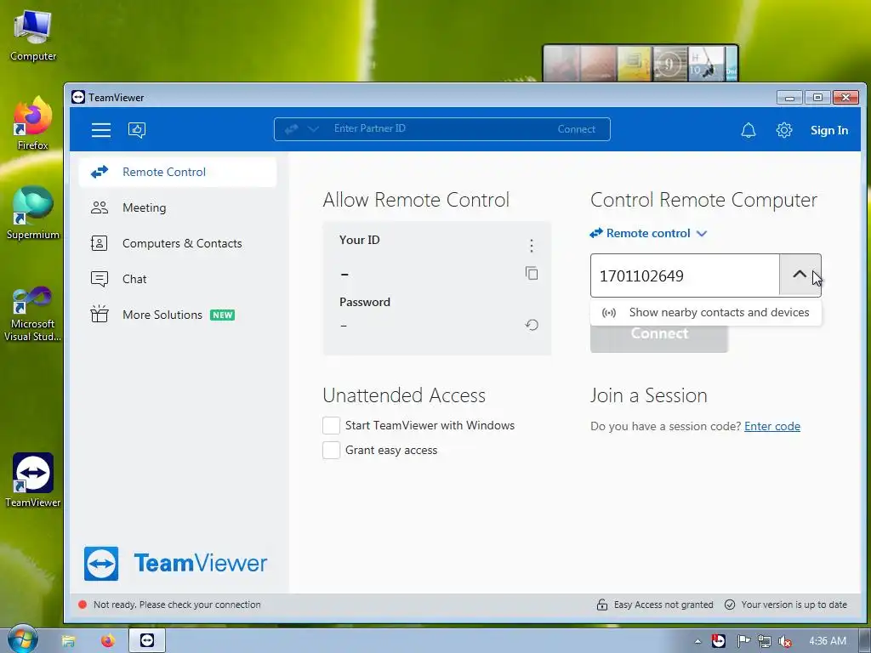The height and width of the screenshot is (653, 871).
Task: Open the Computer desktop icon
Action: tap(33, 36)
